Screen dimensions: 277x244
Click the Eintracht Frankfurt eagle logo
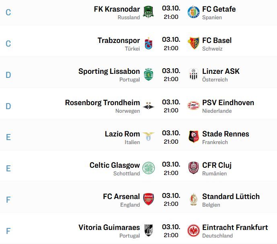(x=193, y=230)
